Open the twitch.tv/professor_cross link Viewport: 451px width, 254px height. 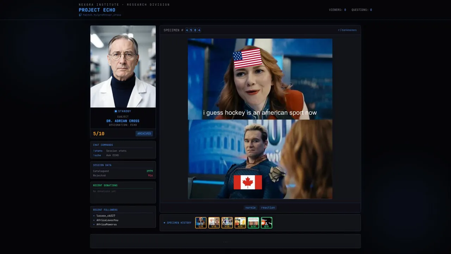coord(102,15)
